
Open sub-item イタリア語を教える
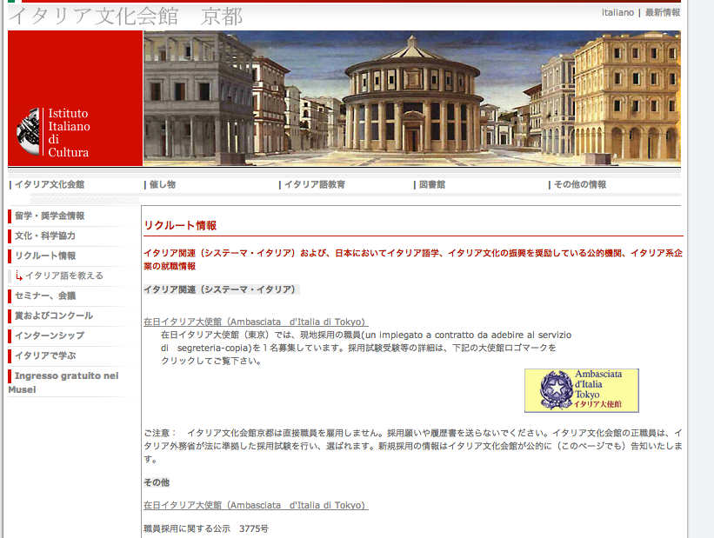pos(64,276)
